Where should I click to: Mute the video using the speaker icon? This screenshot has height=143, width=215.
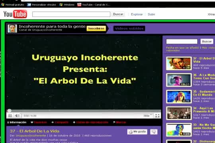pos(18,116)
